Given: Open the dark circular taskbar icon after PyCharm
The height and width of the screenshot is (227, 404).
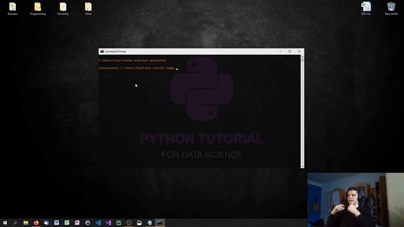Looking at the screenshot, I should click(x=129, y=223).
